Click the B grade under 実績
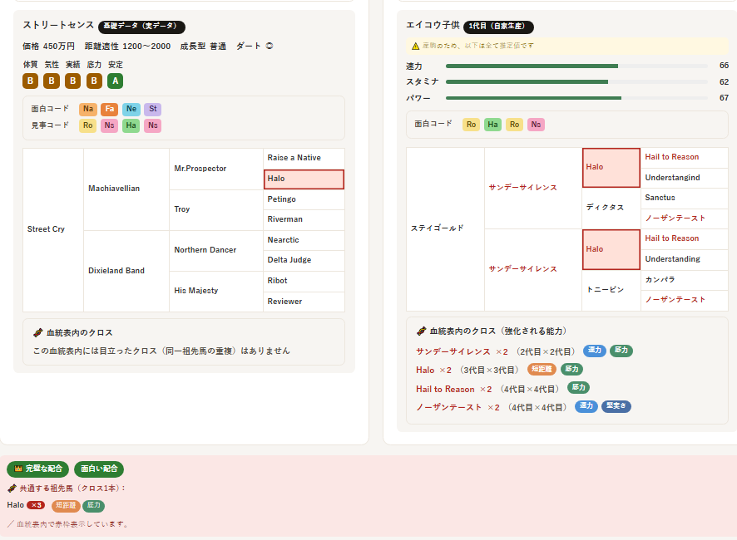The image size is (737, 540). (x=73, y=81)
